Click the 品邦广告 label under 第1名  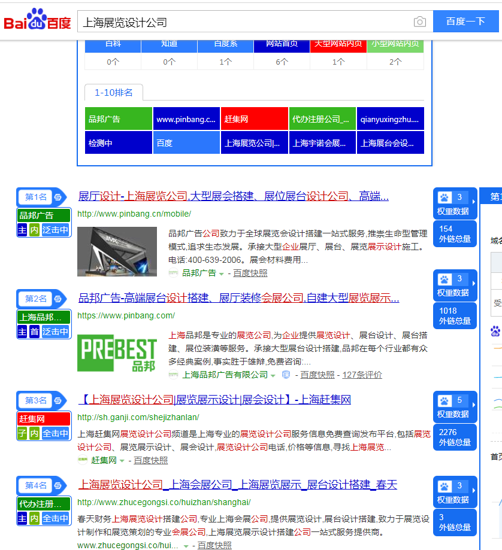click(x=44, y=215)
